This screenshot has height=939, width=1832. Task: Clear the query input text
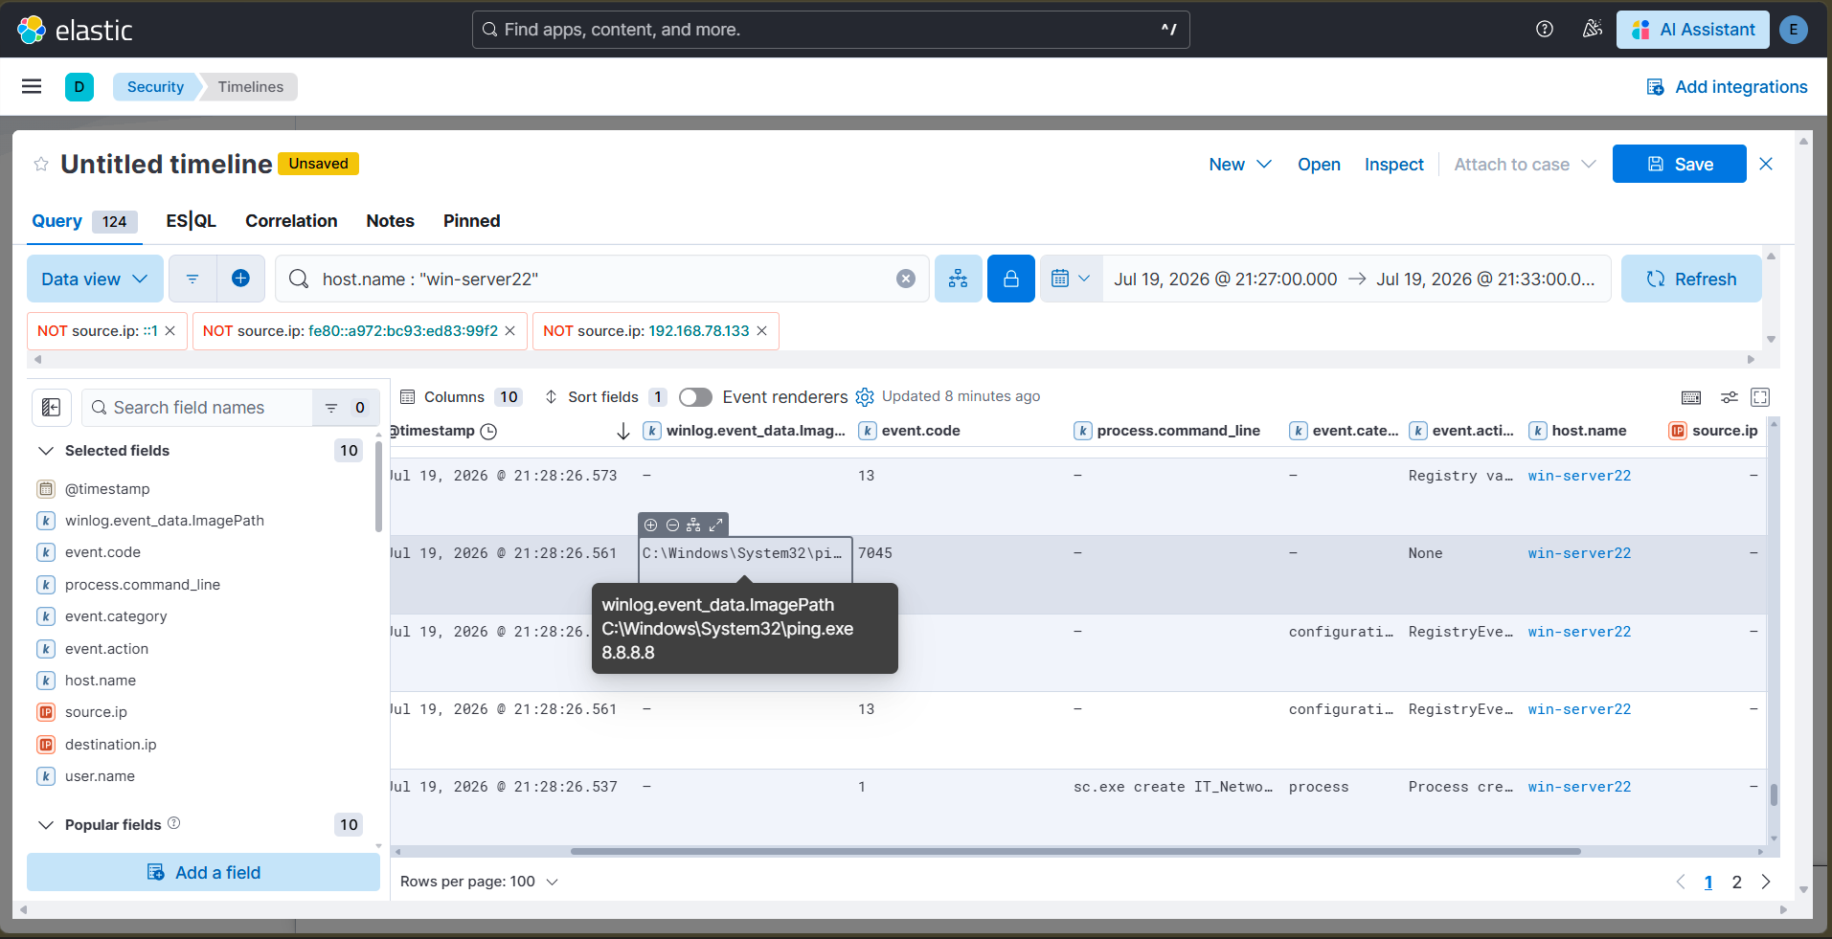tap(906, 279)
